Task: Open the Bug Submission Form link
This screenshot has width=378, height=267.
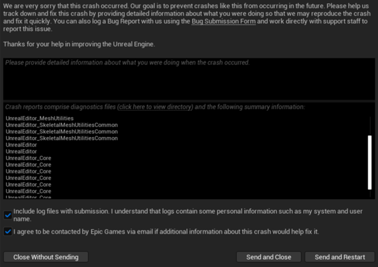Action: (x=224, y=21)
